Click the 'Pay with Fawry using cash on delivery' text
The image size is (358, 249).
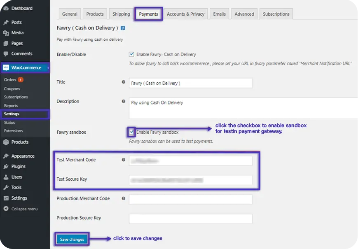coord(90,40)
